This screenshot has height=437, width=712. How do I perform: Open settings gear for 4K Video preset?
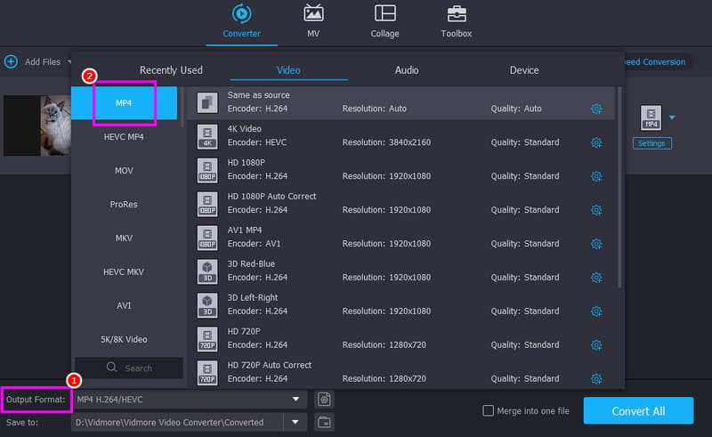tap(596, 142)
